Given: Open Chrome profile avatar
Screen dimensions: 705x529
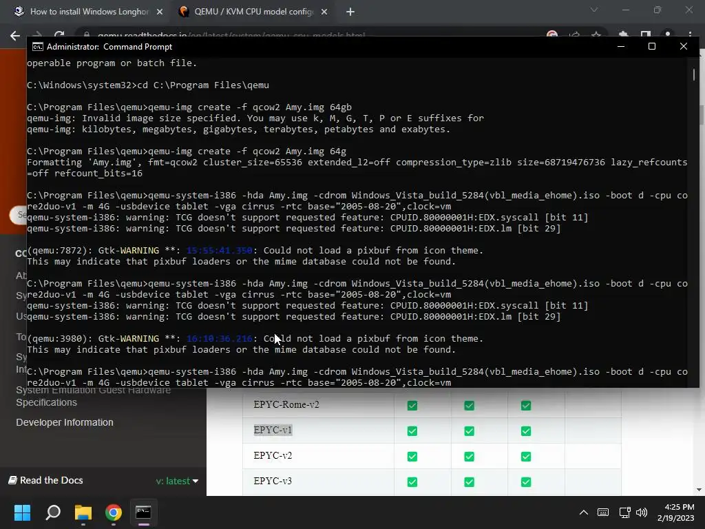Looking at the screenshot, I should tap(668, 34).
